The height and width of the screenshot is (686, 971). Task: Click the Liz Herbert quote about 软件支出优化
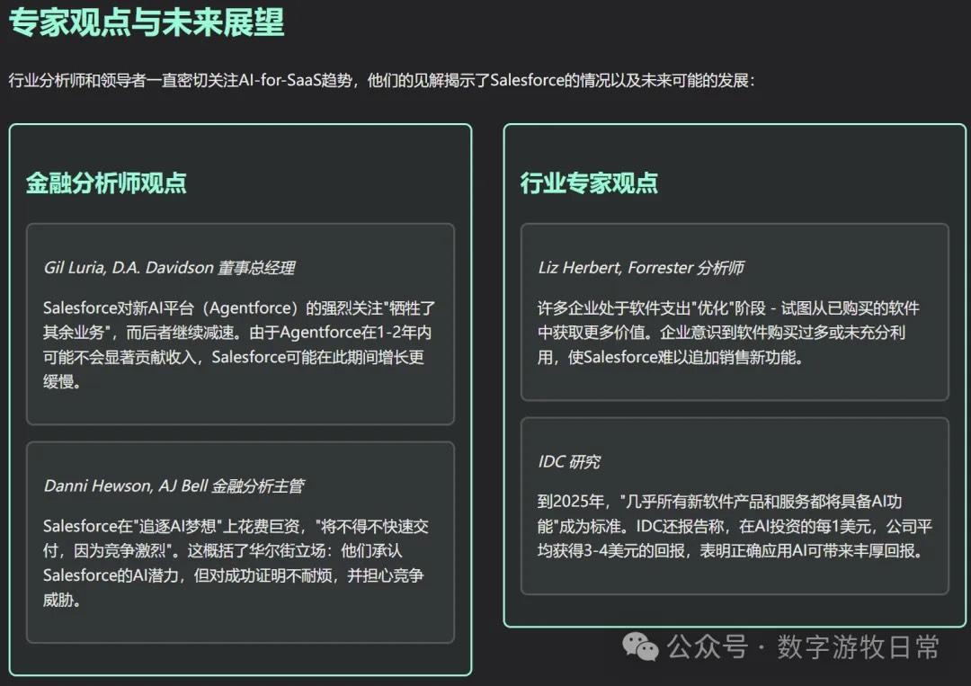pyautogui.click(x=728, y=333)
